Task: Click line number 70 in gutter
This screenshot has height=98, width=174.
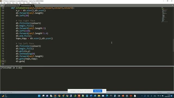Action: coord(3,38)
